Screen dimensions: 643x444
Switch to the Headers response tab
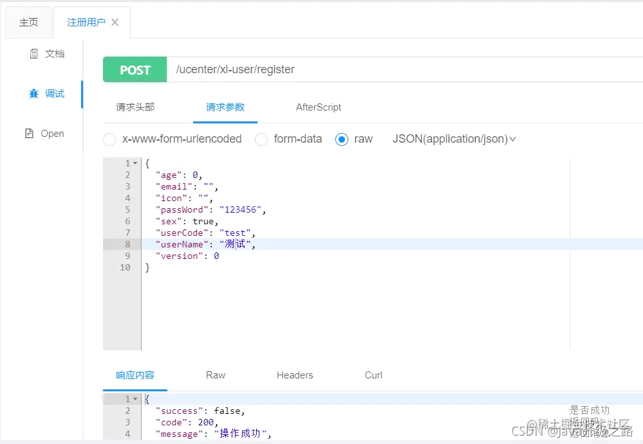pos(295,375)
